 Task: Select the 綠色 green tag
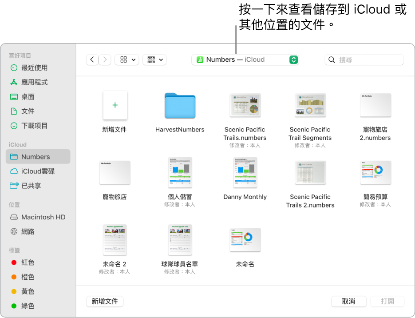tap(28, 306)
